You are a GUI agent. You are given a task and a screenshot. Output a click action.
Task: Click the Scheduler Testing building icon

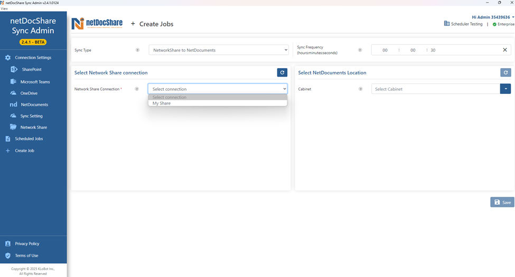coord(447,24)
